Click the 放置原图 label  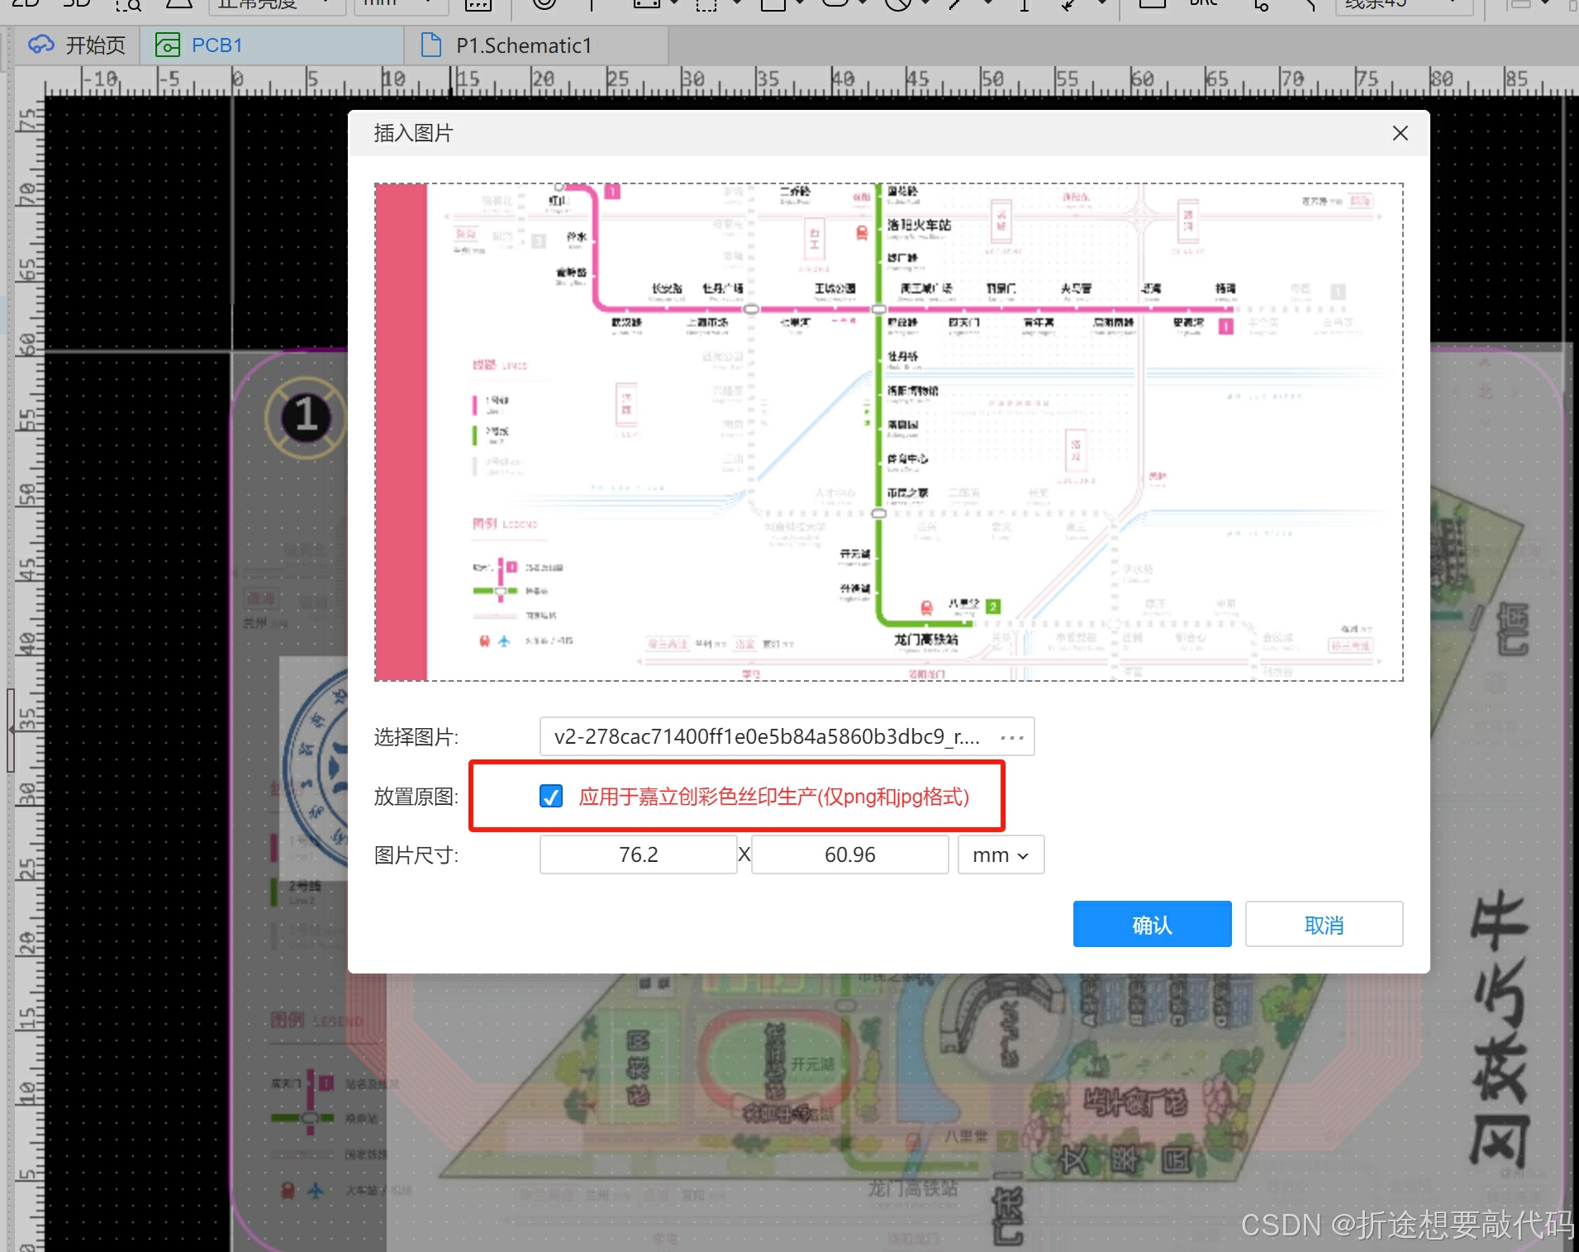416,796
